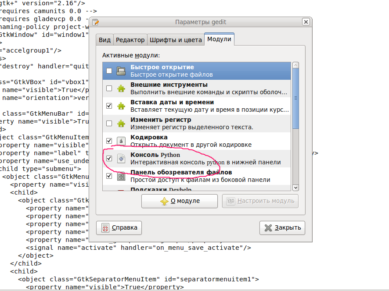Open the Шрифты и цвета tab
Image resolution: width=389 pixels, height=291 pixels.
coord(176,40)
